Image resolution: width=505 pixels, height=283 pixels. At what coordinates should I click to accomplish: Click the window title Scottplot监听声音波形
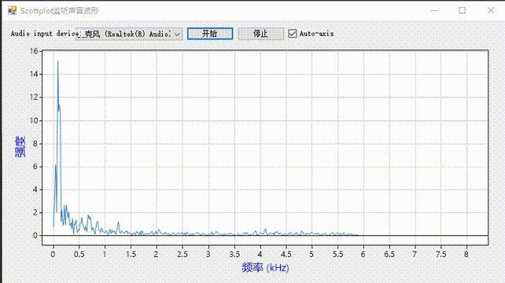point(60,11)
